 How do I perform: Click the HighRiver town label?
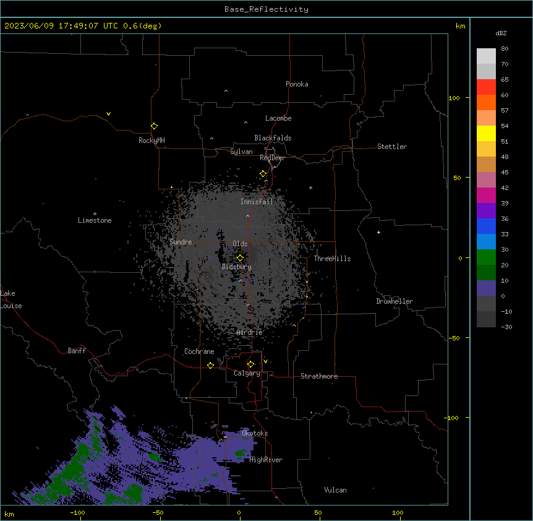click(x=266, y=460)
